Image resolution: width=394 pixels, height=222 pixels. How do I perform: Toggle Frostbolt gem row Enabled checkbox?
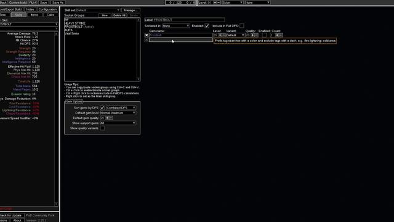[x=264, y=35]
